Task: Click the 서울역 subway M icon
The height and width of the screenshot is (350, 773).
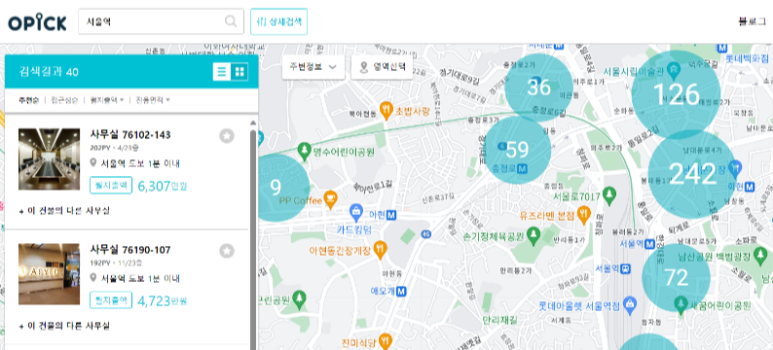Action: point(650,243)
